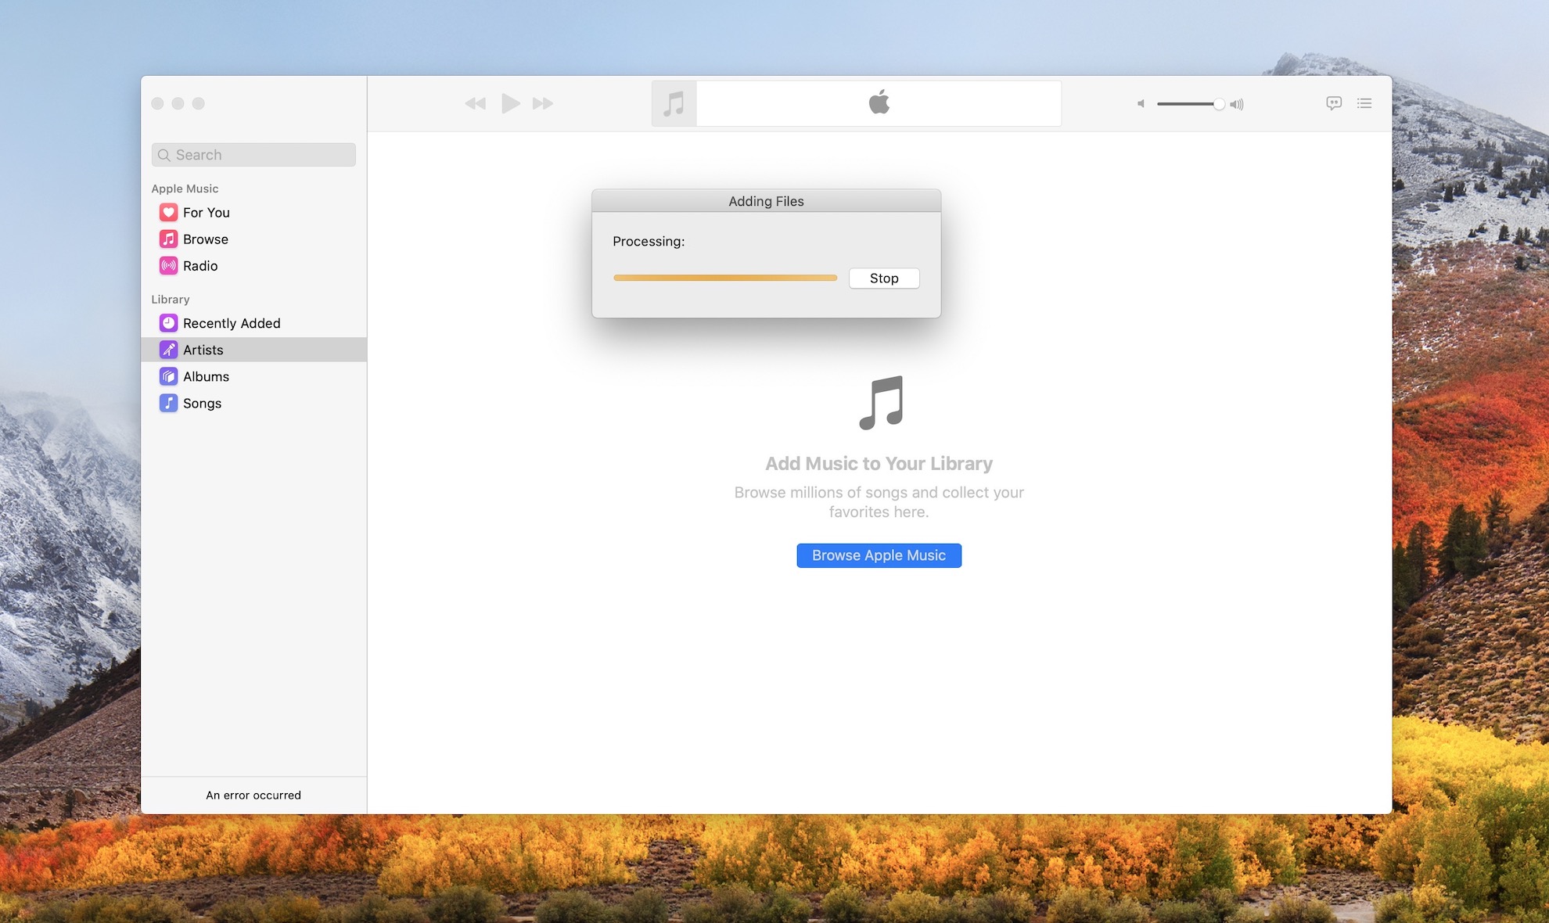The image size is (1549, 923).
Task: Click the Queue icon in toolbar
Action: pyautogui.click(x=1364, y=103)
